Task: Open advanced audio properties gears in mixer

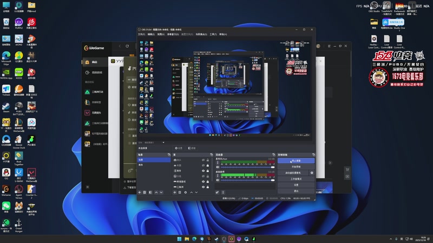Action: (x=218, y=192)
